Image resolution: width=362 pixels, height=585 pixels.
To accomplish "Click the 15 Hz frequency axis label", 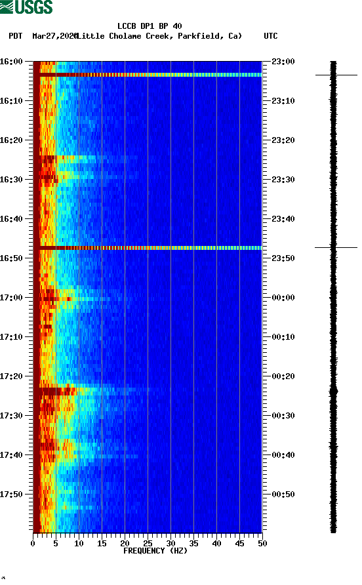I will pyautogui.click(x=102, y=544).
